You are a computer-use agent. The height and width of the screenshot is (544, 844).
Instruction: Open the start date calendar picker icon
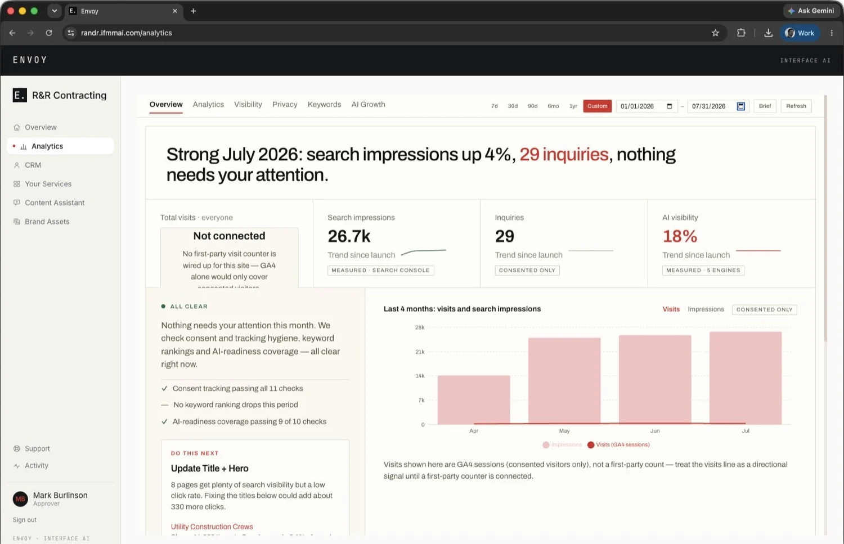pyautogui.click(x=670, y=106)
